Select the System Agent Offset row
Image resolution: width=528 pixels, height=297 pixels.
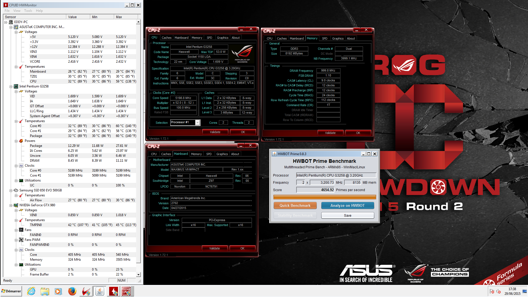pos(70,116)
